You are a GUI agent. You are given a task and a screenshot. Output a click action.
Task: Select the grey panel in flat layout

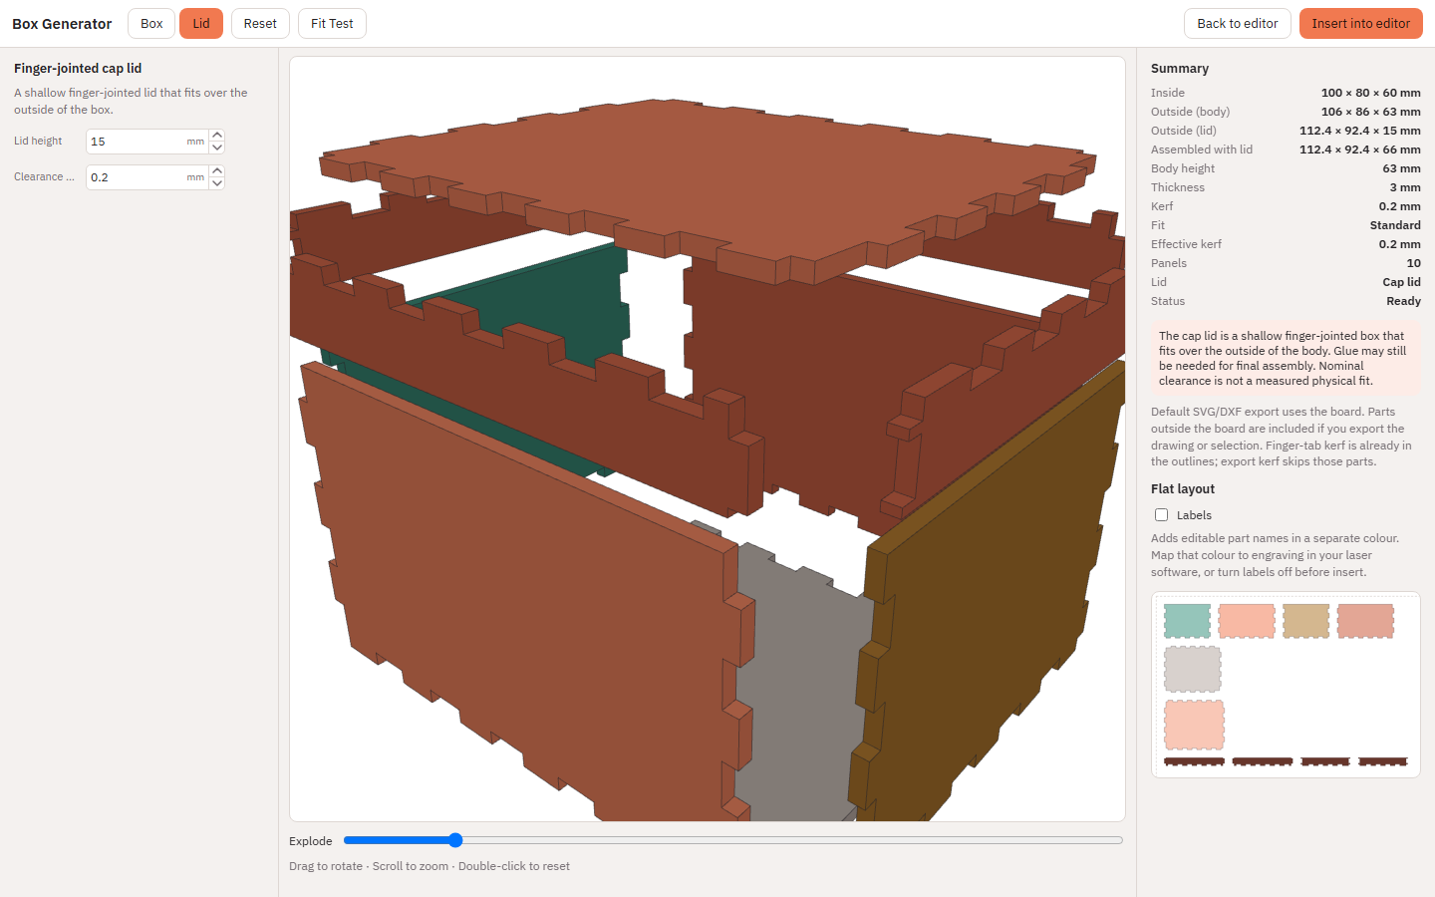1193,669
